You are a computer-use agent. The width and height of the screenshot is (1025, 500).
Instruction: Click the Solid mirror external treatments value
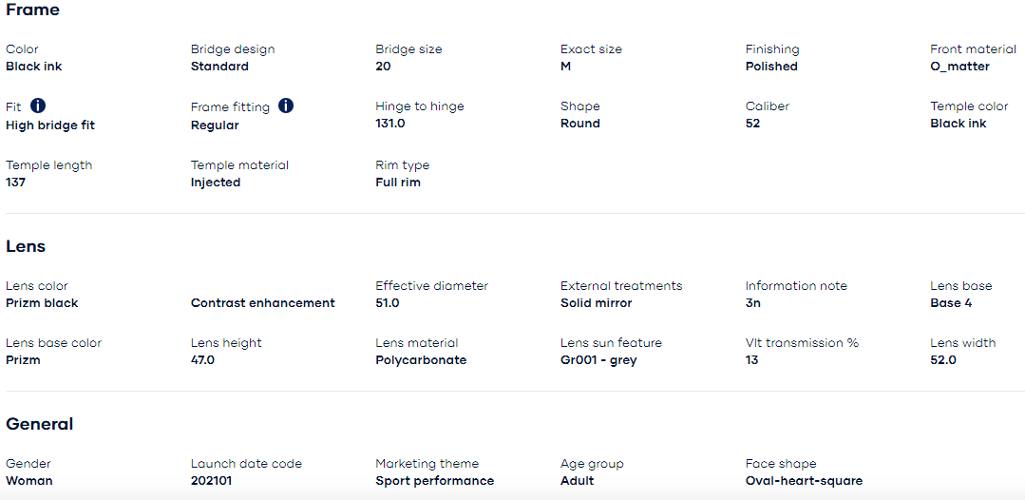point(597,303)
